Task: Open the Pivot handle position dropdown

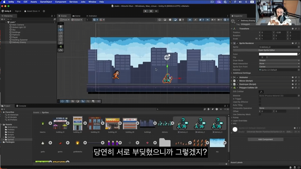Action: [x=64, y=20]
